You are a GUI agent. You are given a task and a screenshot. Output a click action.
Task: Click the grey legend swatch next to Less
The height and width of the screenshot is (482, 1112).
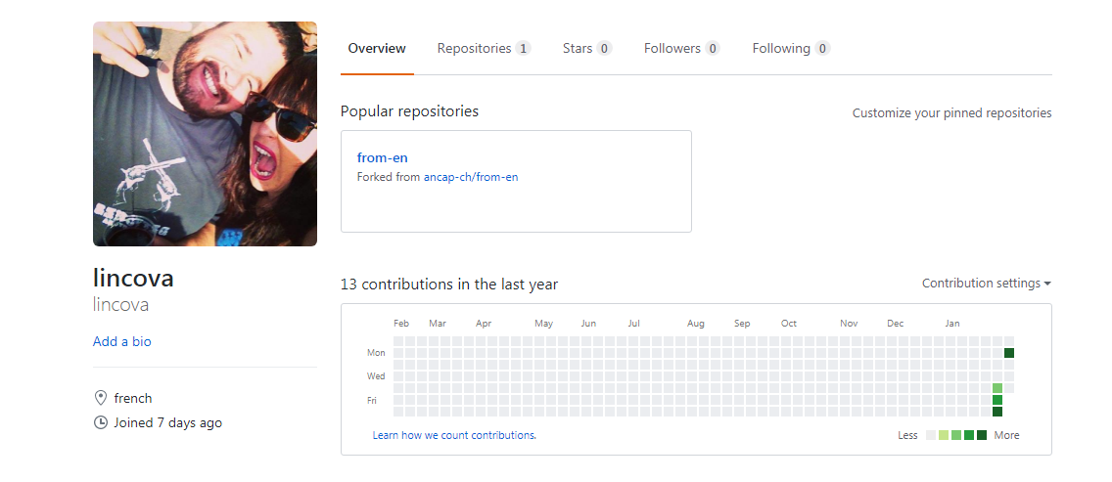pyautogui.click(x=931, y=435)
